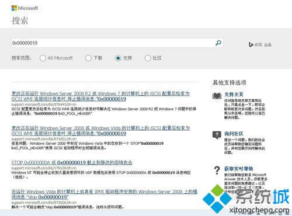292x216 pixels.
Task: Click the speech bubble icon beside 询问社区
Action: tap(217, 135)
